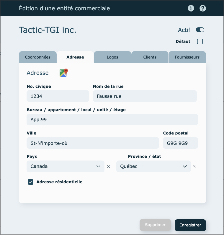Go to the Clients tab
The height and width of the screenshot is (235, 224).
(150, 57)
